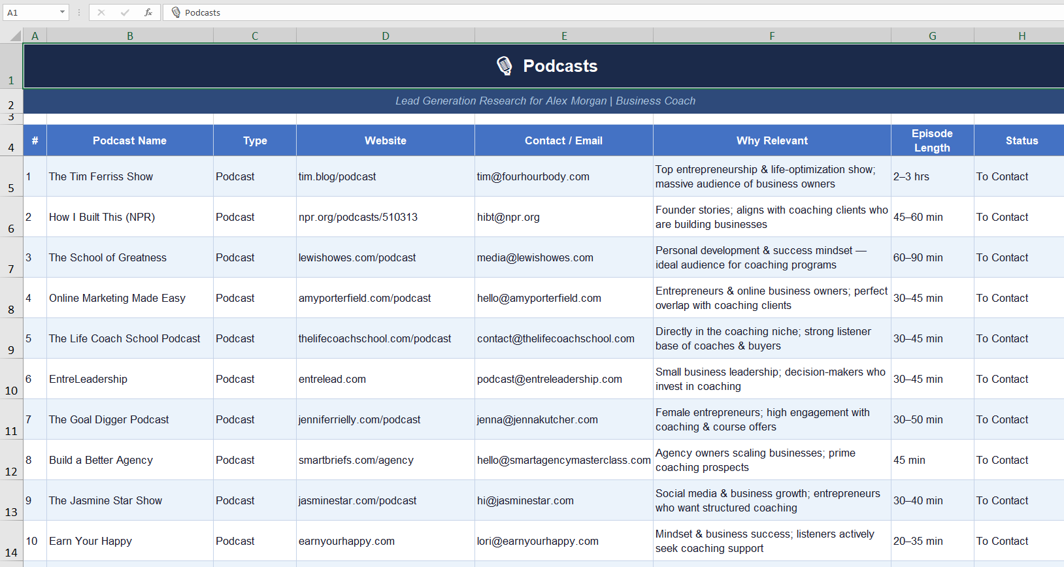The height and width of the screenshot is (567, 1064).
Task: Click the tim.blog/podcast website cell
Action: point(386,176)
